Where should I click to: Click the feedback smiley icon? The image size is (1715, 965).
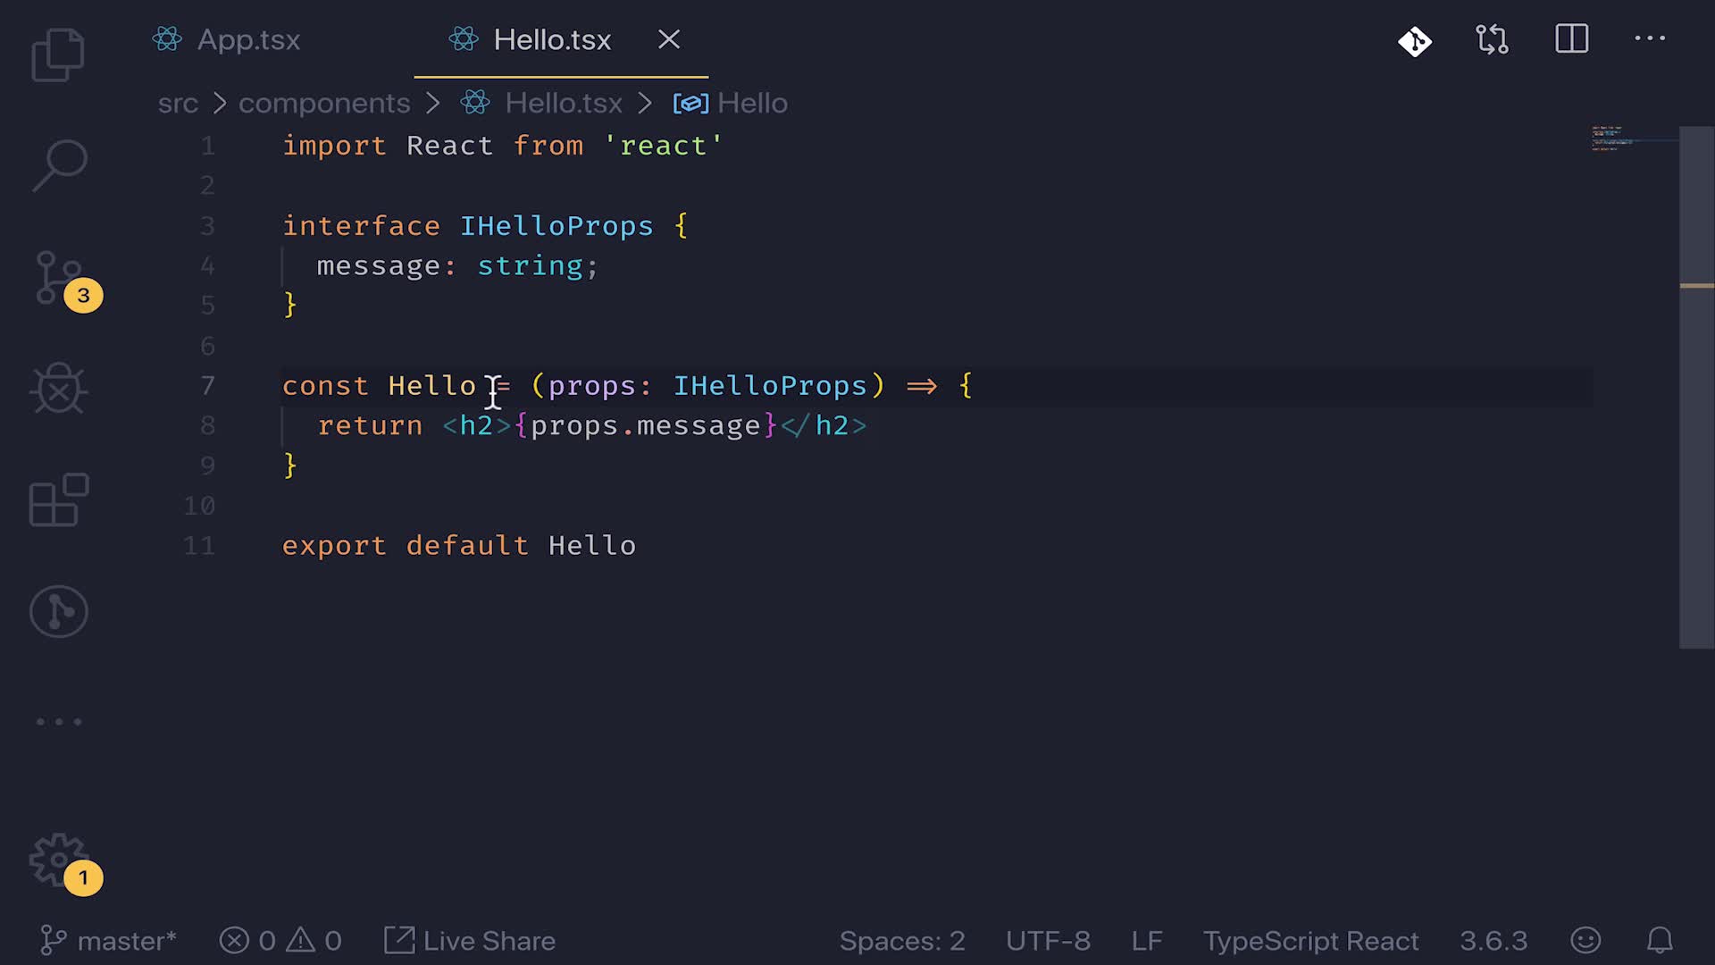pos(1585,940)
